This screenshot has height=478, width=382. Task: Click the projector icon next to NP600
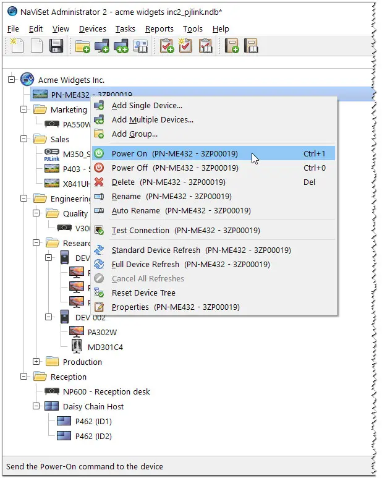53,391
